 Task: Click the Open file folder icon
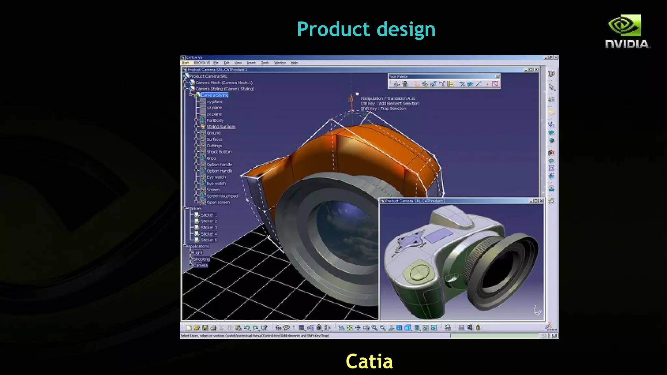click(x=197, y=327)
